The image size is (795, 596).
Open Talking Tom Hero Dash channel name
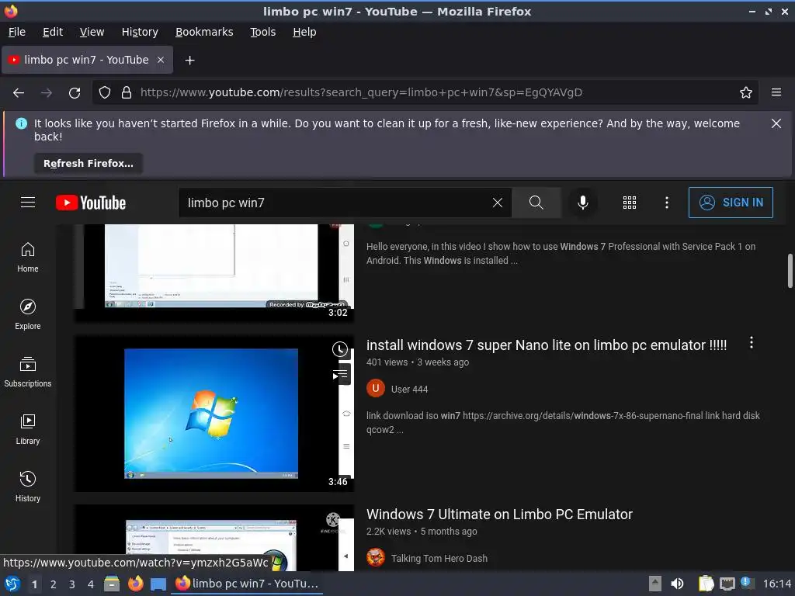439,559
